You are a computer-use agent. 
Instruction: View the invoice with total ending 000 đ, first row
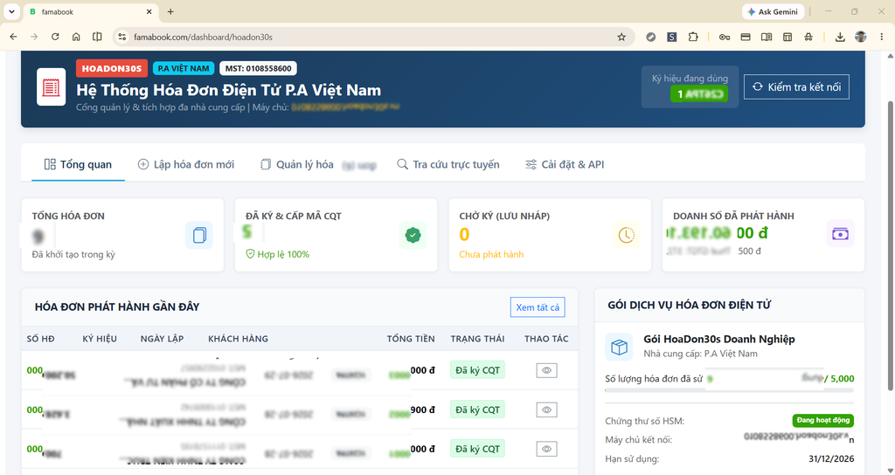point(546,370)
